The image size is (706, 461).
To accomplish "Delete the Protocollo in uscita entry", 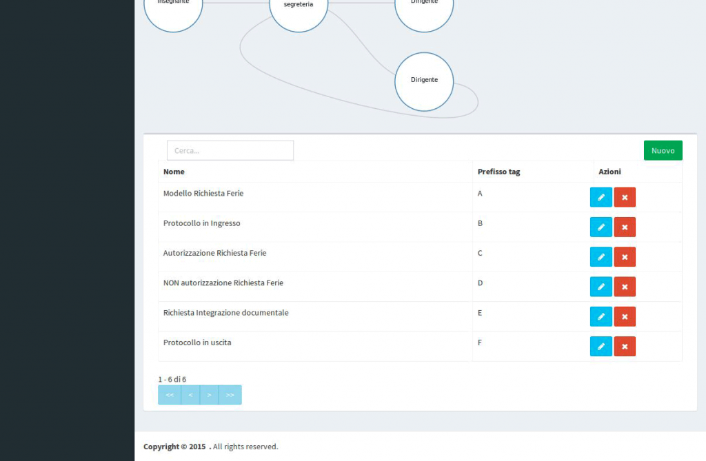I will point(625,346).
